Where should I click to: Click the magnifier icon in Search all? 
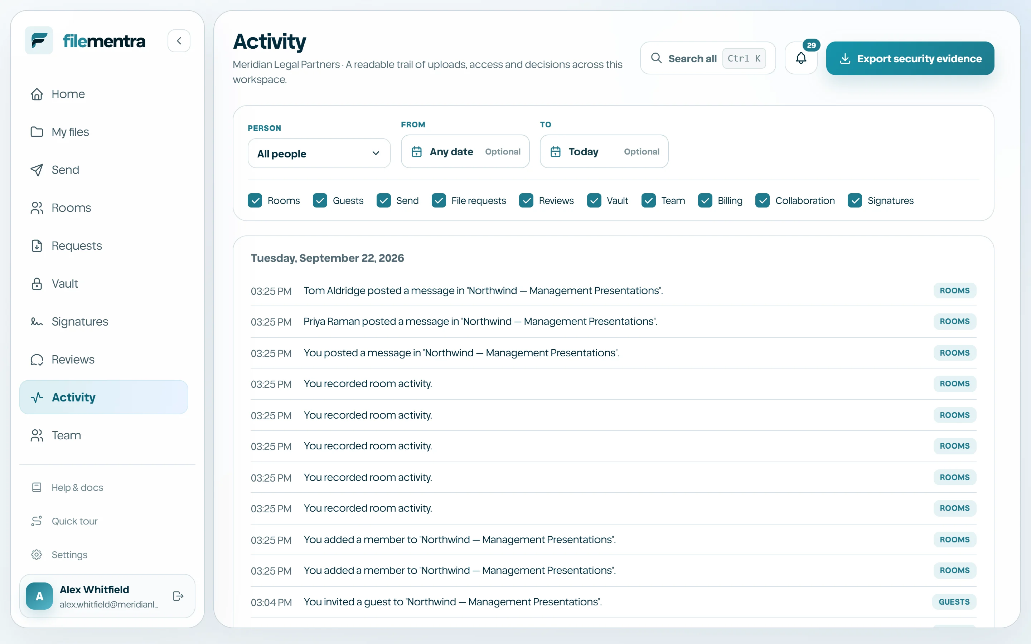pos(657,58)
